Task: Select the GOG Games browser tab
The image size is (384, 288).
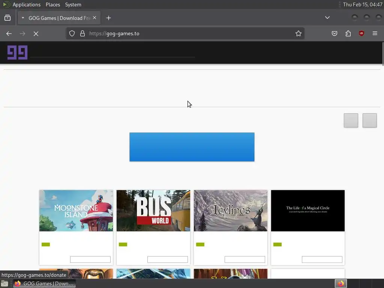Action: tap(59, 18)
